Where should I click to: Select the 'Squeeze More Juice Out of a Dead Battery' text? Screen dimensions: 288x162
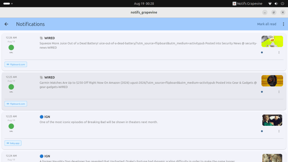[69, 43]
